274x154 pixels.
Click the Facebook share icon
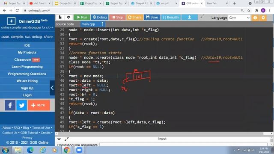coord(10,105)
